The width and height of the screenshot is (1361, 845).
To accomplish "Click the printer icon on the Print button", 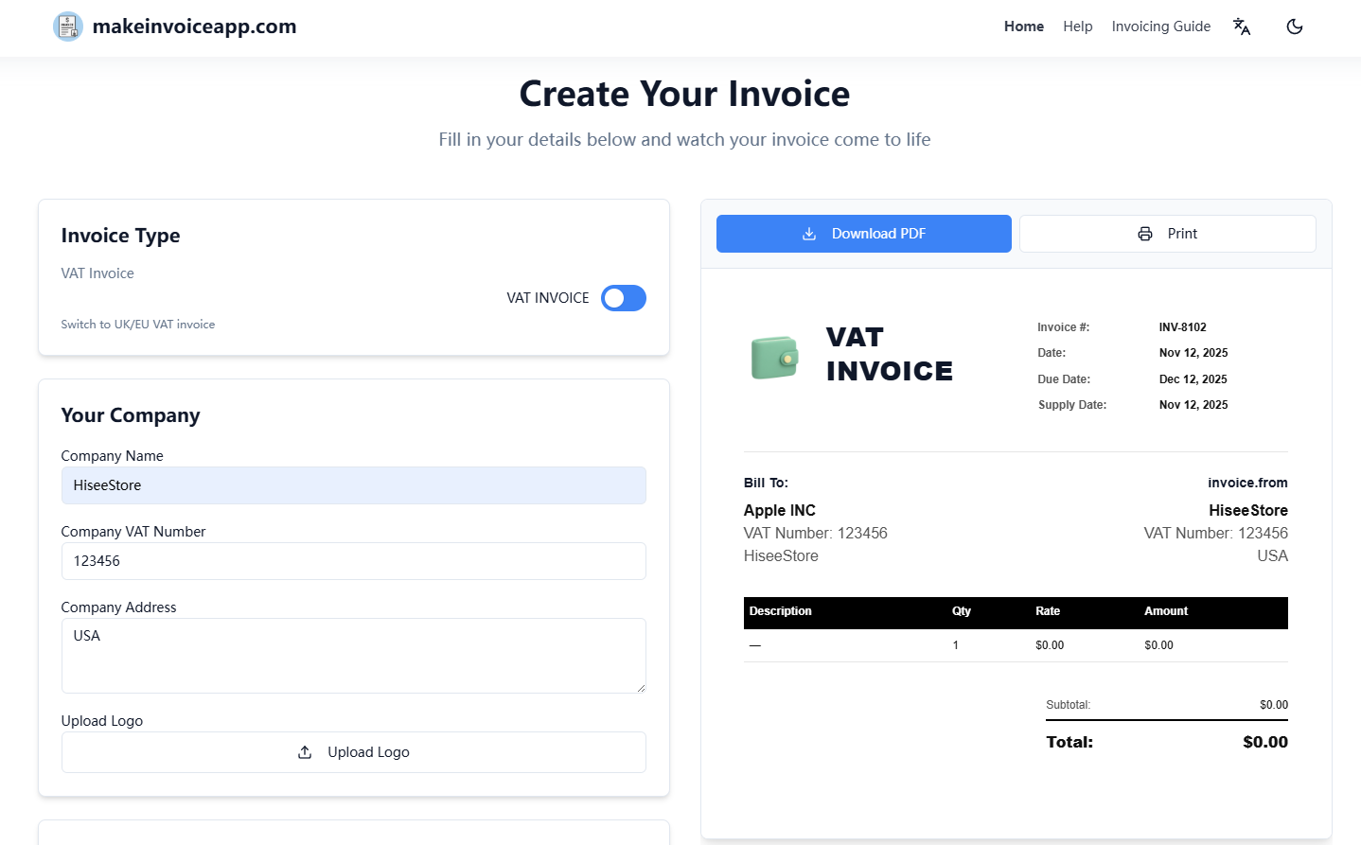I will tap(1144, 233).
